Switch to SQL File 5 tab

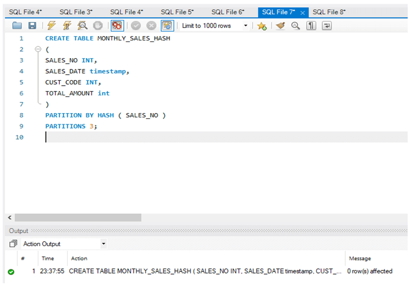(x=177, y=12)
